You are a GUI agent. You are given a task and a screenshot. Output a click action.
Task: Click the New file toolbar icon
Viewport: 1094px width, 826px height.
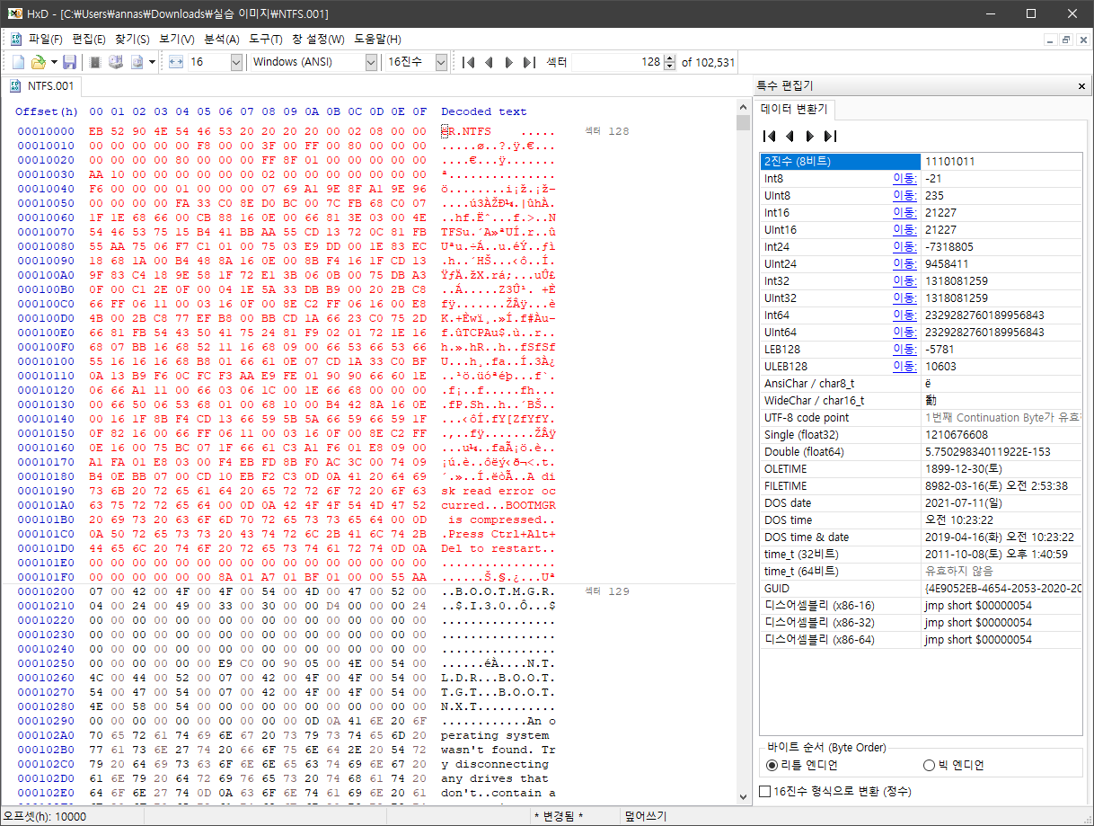[18, 62]
